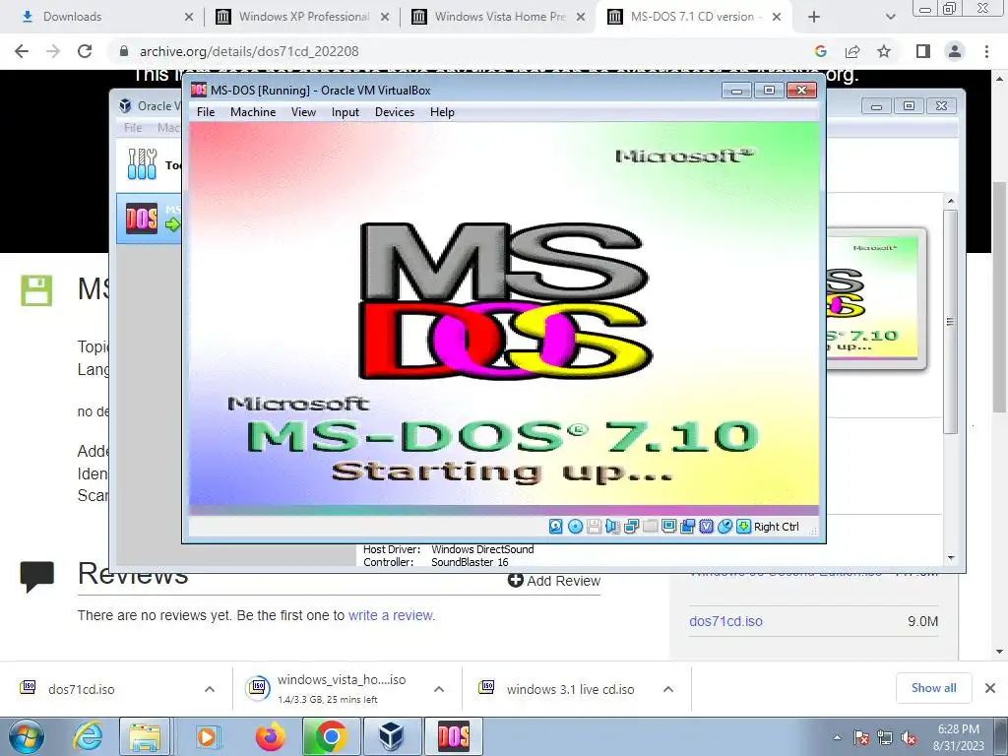This screenshot has height=756, width=1008.
Task: Switch to the Windows XP Professional tab
Action: point(302,17)
